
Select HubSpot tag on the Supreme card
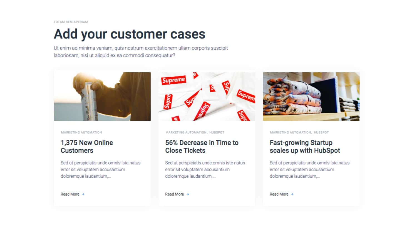(217, 132)
